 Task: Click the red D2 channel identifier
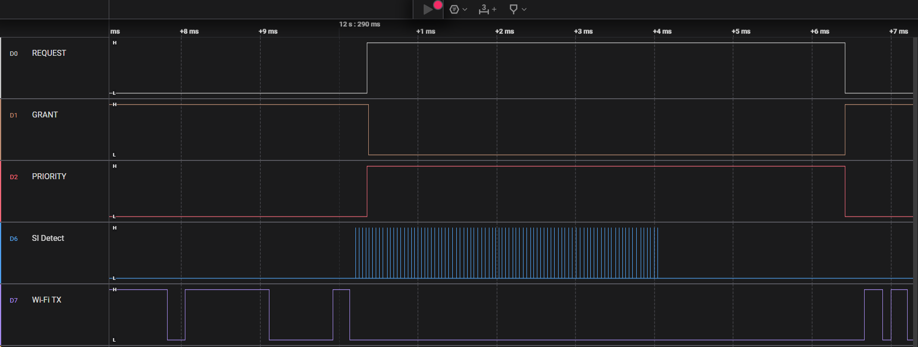pyautogui.click(x=14, y=177)
